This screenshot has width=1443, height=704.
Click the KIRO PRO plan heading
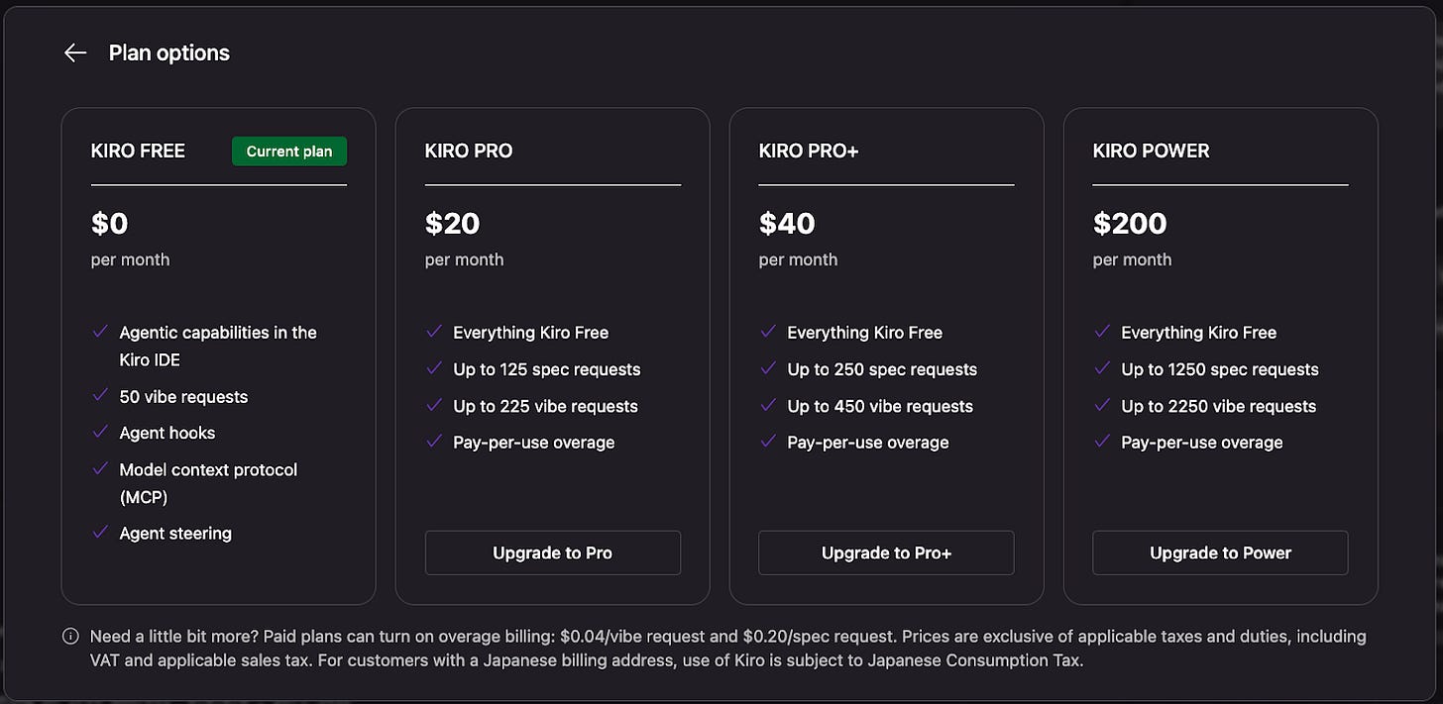click(468, 151)
